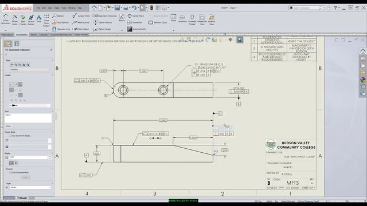Select the Smart Dimension tool
The height and width of the screenshot is (206, 367).
[x=6, y=19]
